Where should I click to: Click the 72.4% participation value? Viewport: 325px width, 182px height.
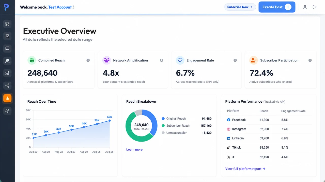pos(261,73)
